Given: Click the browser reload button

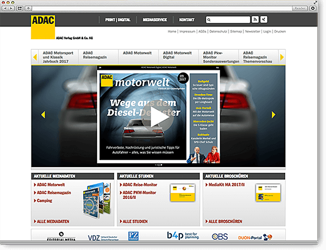Looking at the screenshot, I should 313,8.
